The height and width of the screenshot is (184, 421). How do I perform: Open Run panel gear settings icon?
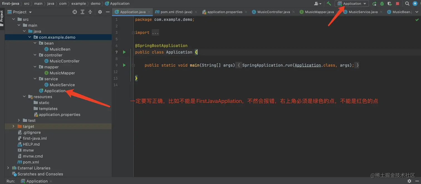point(409,181)
